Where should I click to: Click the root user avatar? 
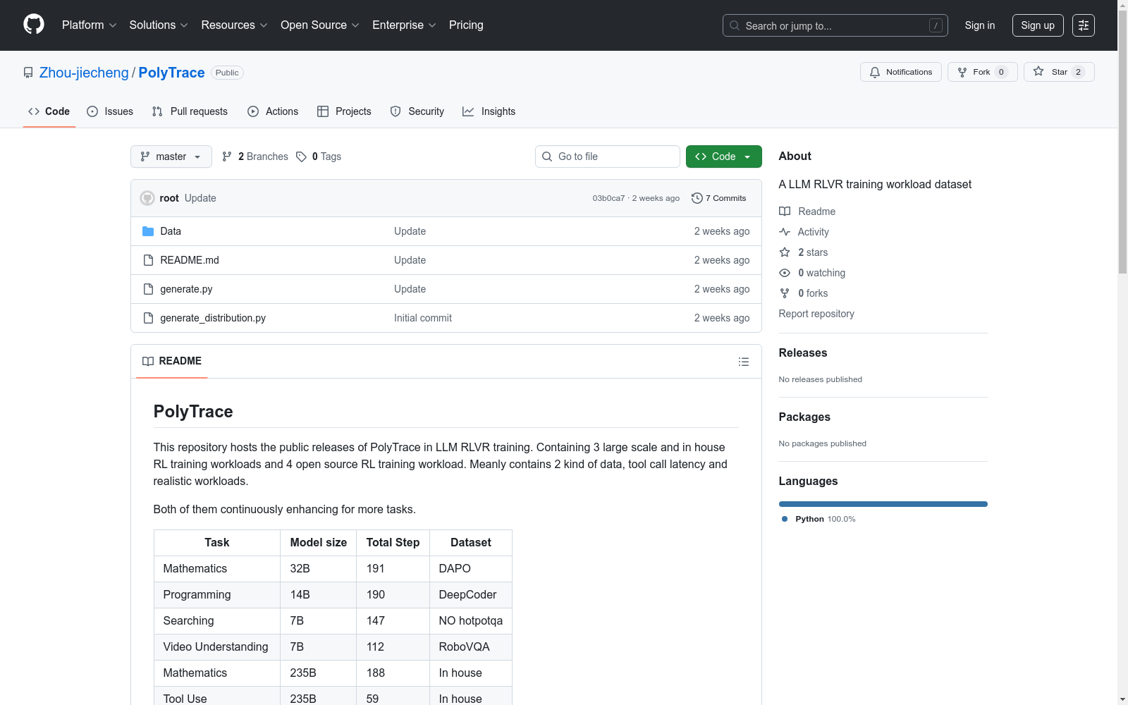coord(147,198)
